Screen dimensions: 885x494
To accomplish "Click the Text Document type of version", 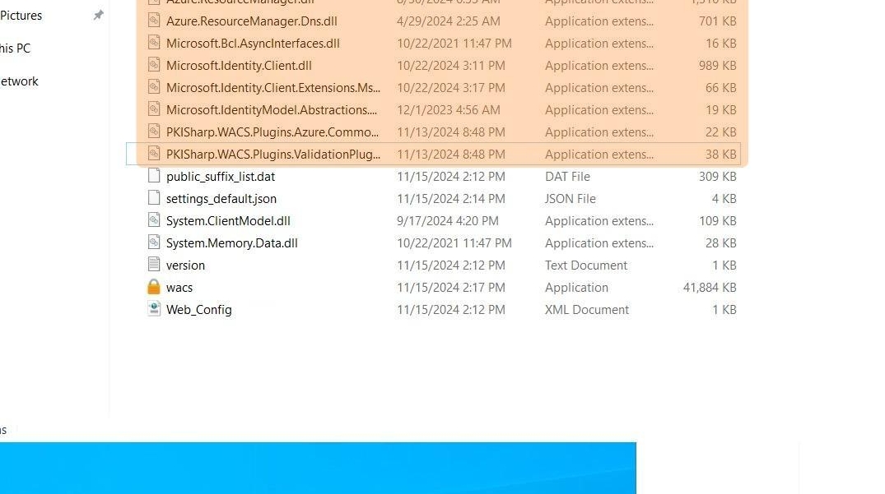I will click(x=586, y=265).
